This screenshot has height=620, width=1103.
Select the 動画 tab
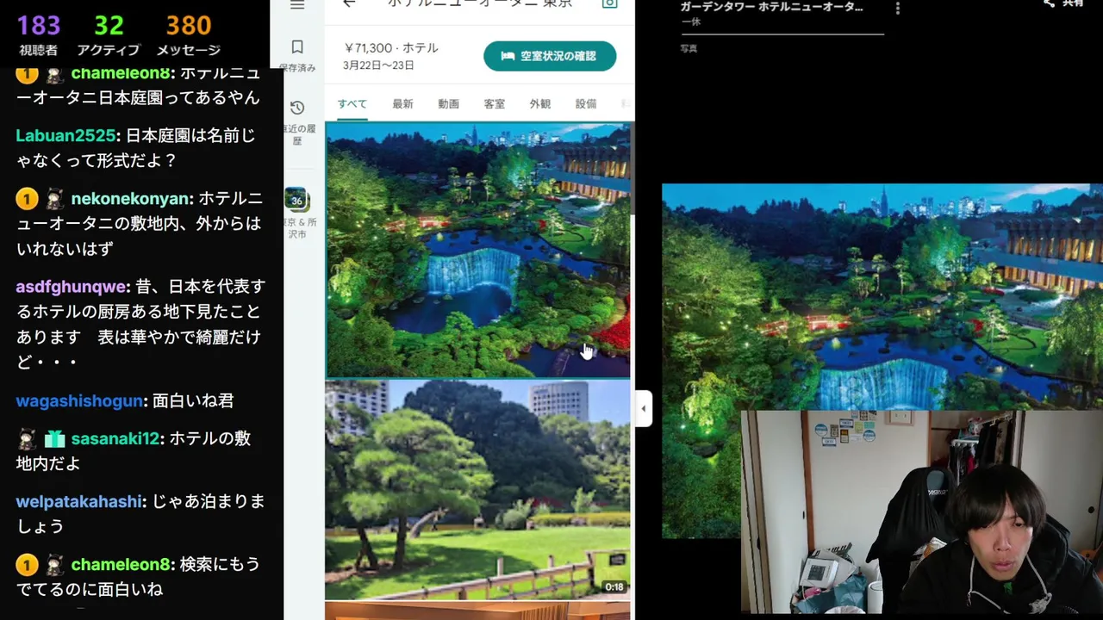[448, 104]
